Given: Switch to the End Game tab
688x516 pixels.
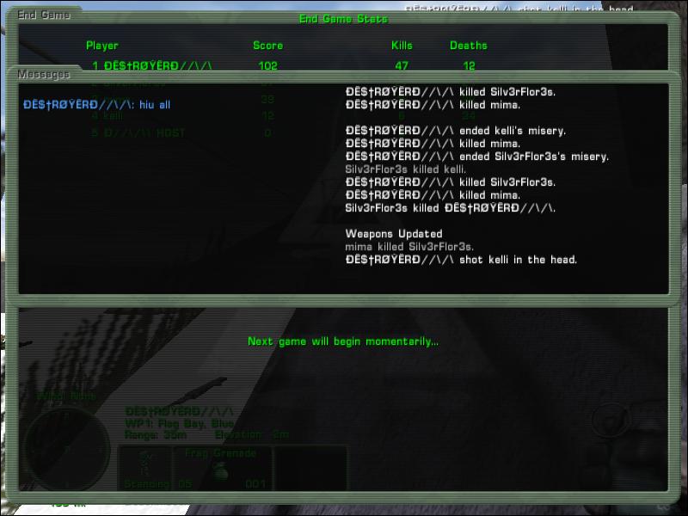Looking at the screenshot, I should [44, 15].
